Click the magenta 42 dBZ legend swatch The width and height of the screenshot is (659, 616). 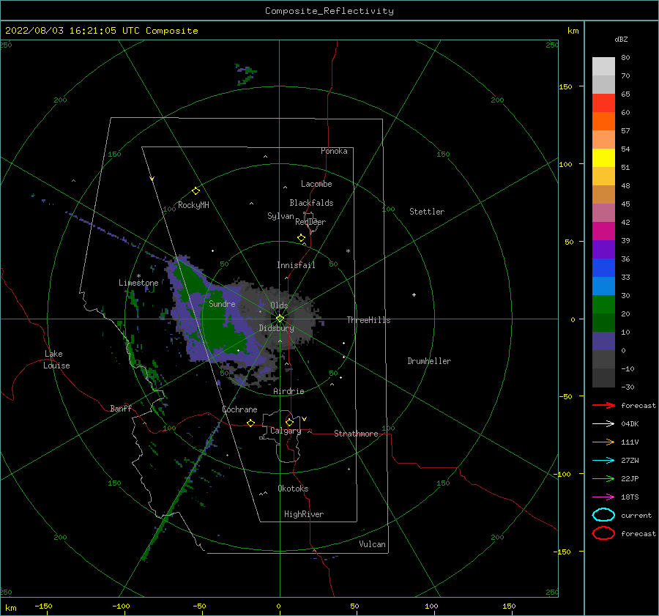coord(603,231)
